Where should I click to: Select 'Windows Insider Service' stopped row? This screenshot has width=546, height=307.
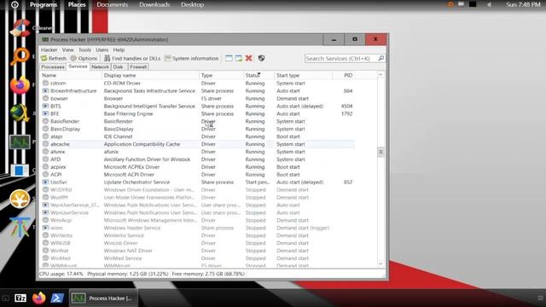coord(198,228)
